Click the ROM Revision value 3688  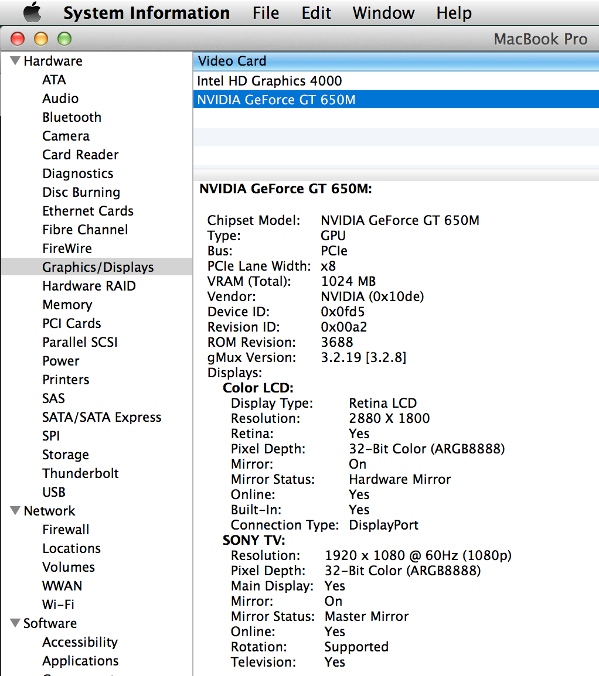[x=337, y=342]
